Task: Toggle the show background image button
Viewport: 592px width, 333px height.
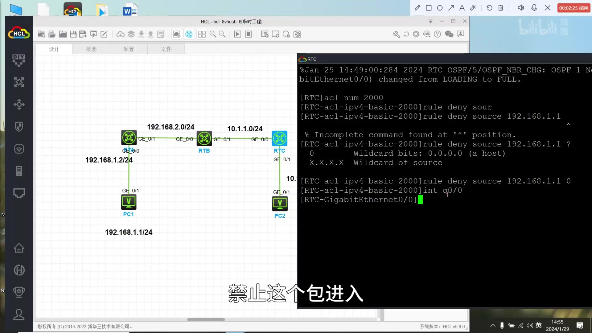Action: click(177, 34)
